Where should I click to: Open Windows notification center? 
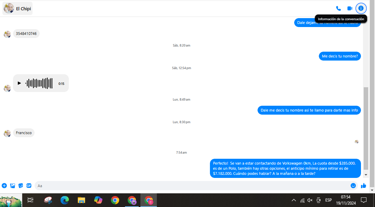364,200
